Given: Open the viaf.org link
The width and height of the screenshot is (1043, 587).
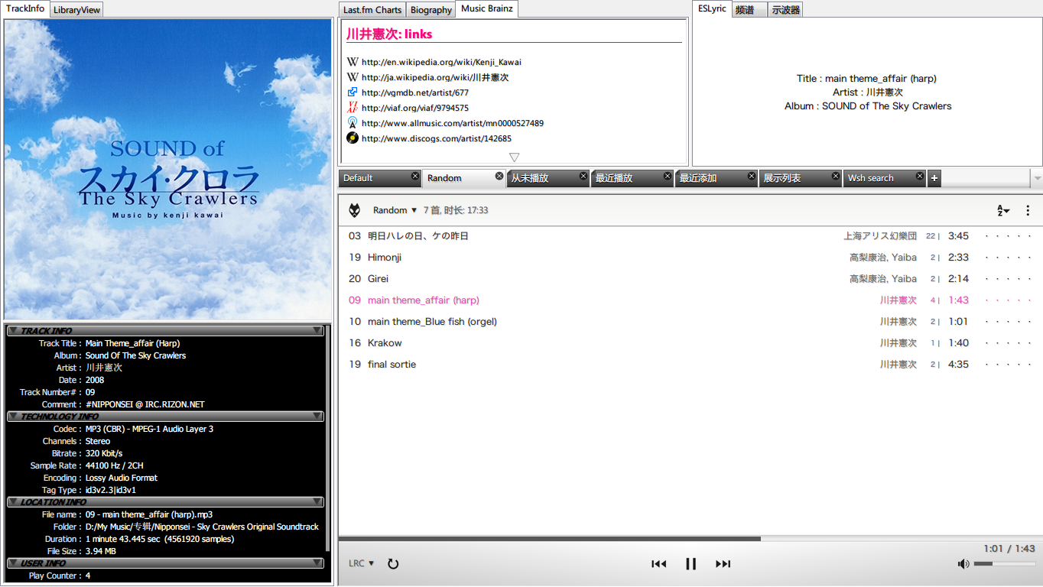Looking at the screenshot, I should point(415,108).
